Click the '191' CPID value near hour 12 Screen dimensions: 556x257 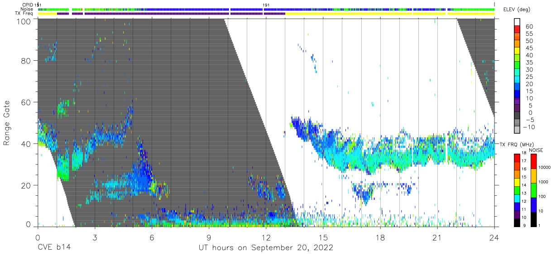click(267, 5)
